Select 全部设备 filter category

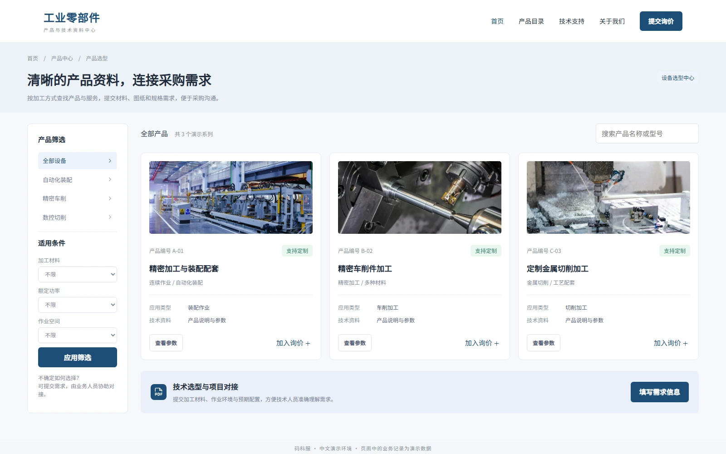78,161
